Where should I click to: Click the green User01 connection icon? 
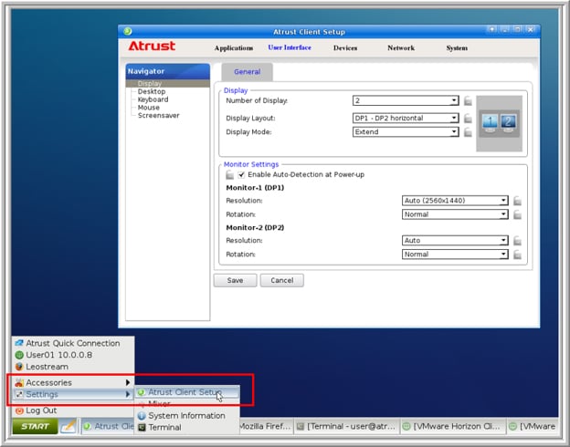[19, 355]
